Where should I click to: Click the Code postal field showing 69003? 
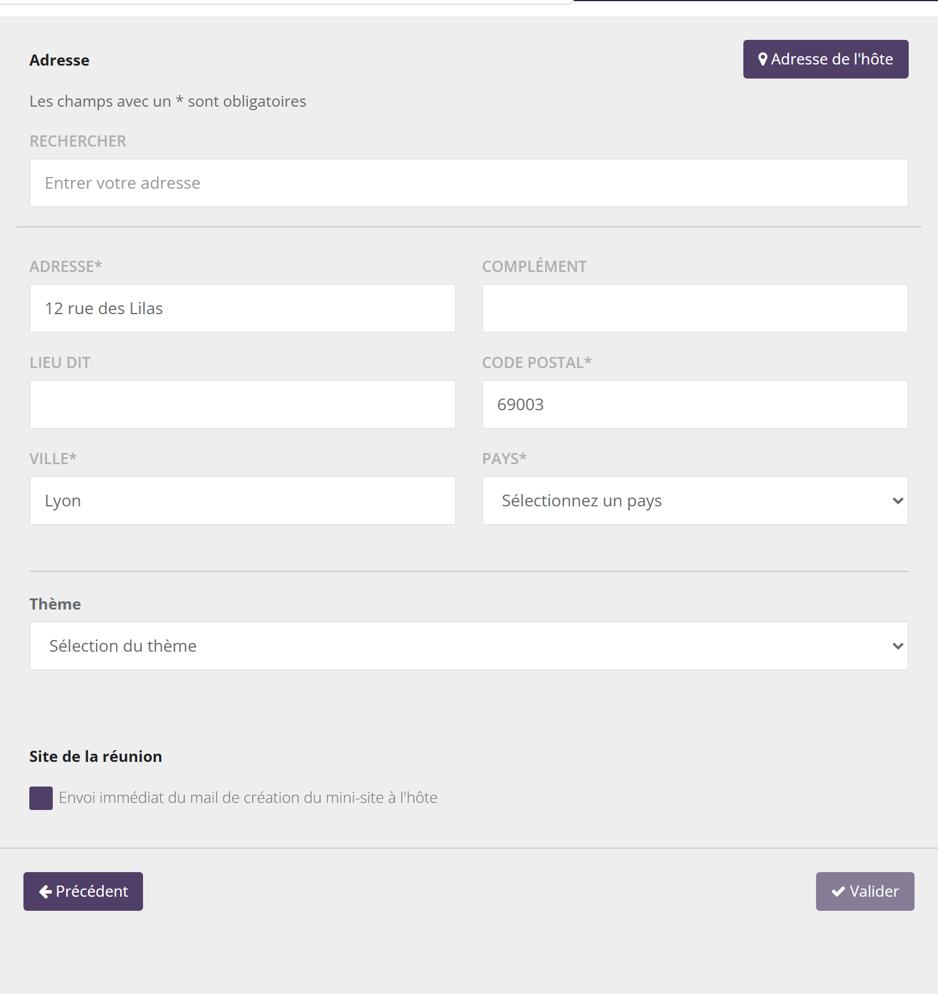(695, 404)
